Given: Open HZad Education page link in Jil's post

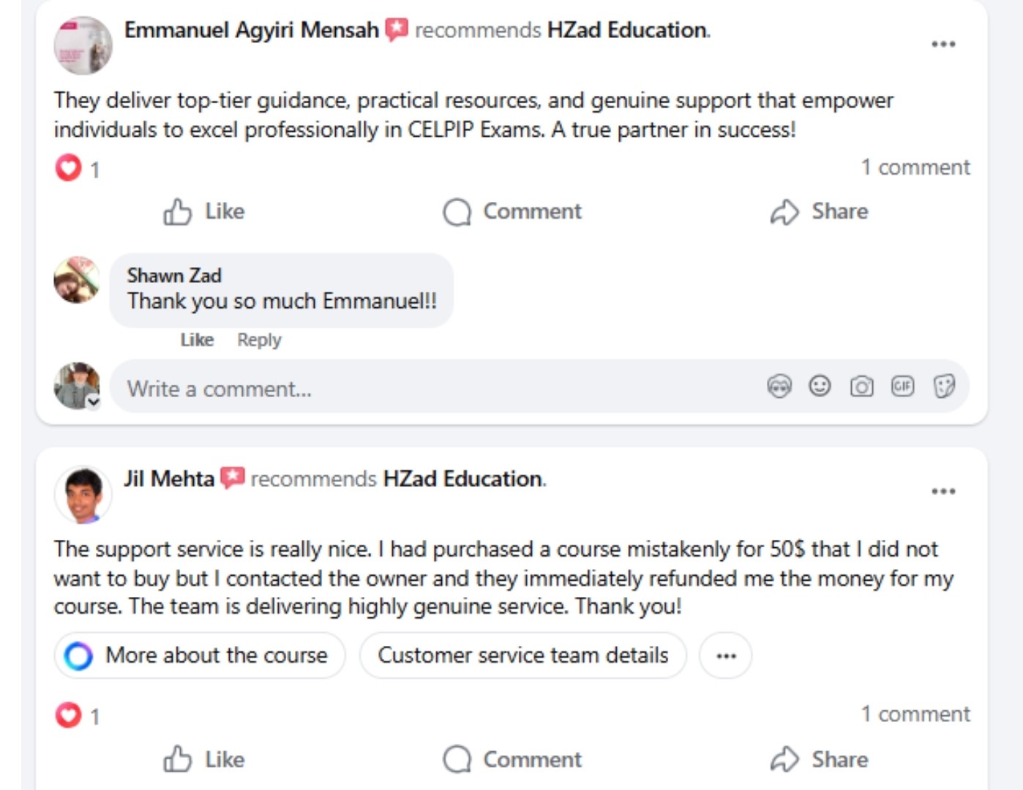Looking at the screenshot, I should (462, 479).
